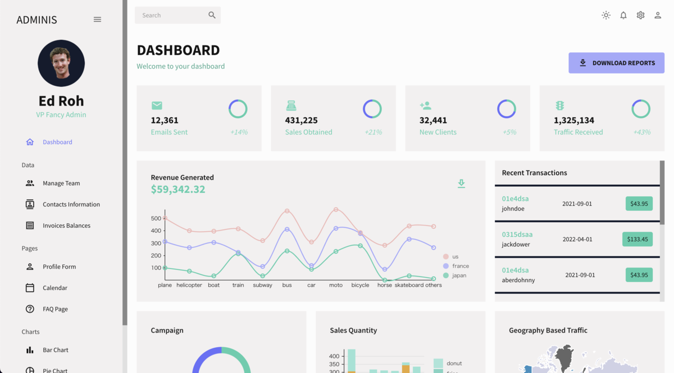Viewport: 674px width, 373px height.
Task: Click the Emails Sent progress circle
Action: (238, 108)
